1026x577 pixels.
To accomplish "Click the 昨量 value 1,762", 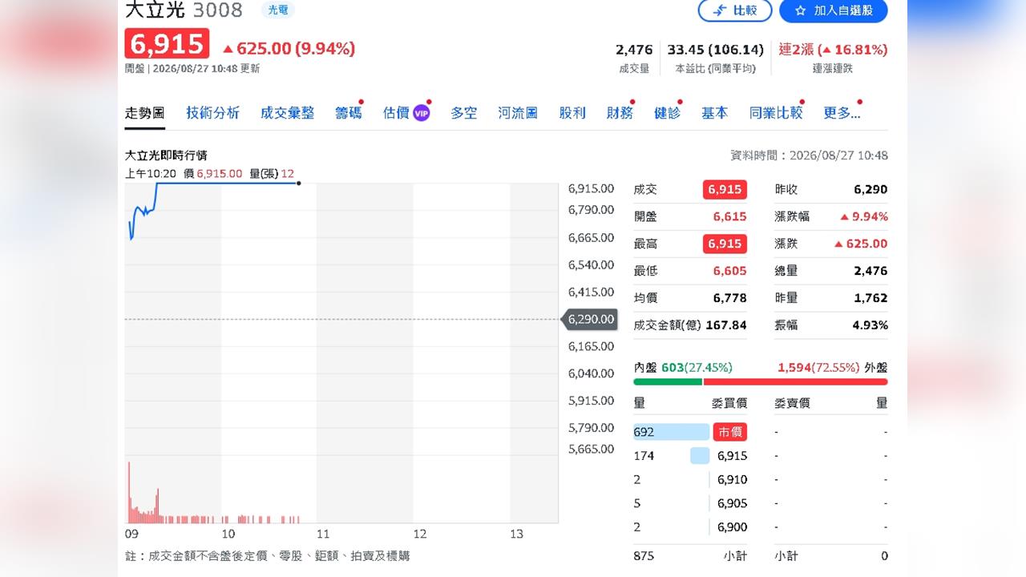I will point(870,298).
